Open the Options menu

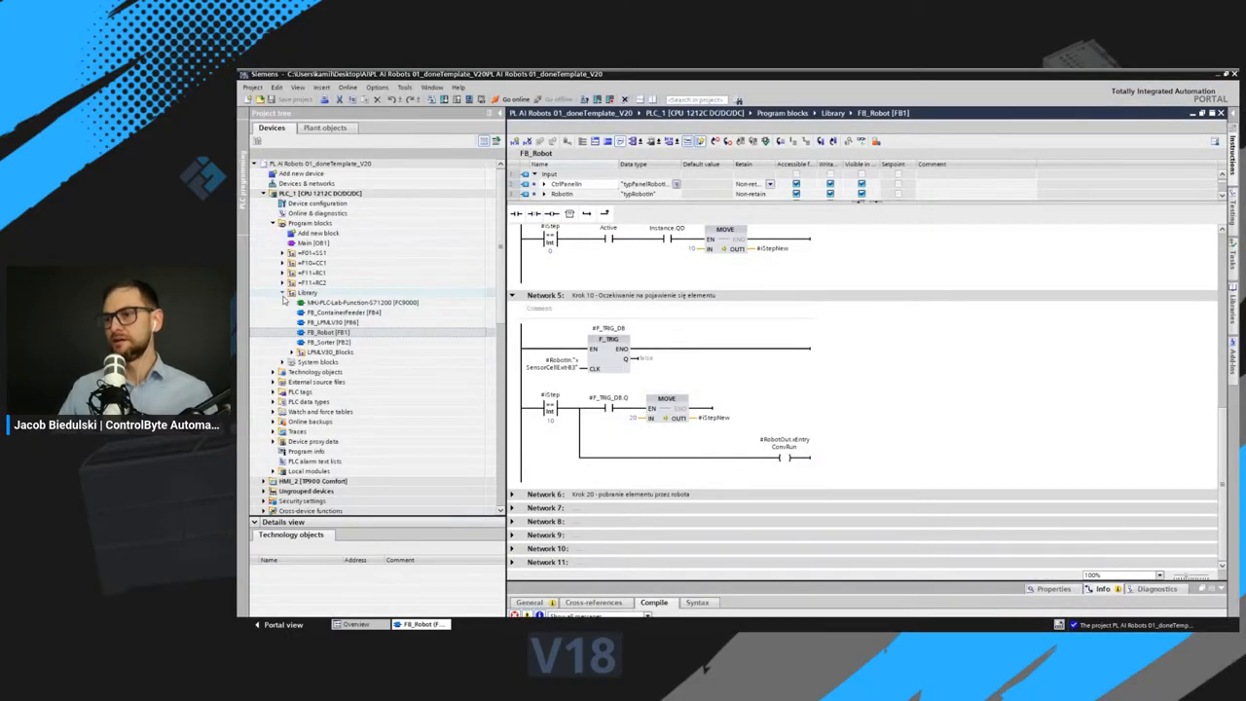[x=377, y=88]
